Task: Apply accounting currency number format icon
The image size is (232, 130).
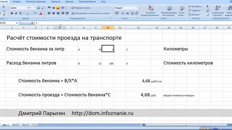Action: (x=117, y=13)
